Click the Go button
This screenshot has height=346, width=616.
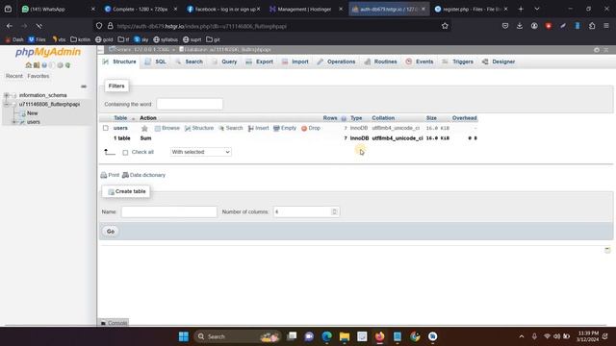click(111, 232)
